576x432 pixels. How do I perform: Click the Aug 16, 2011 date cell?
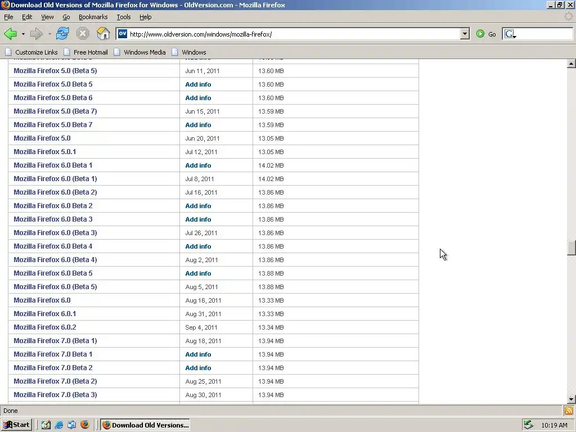click(x=203, y=300)
